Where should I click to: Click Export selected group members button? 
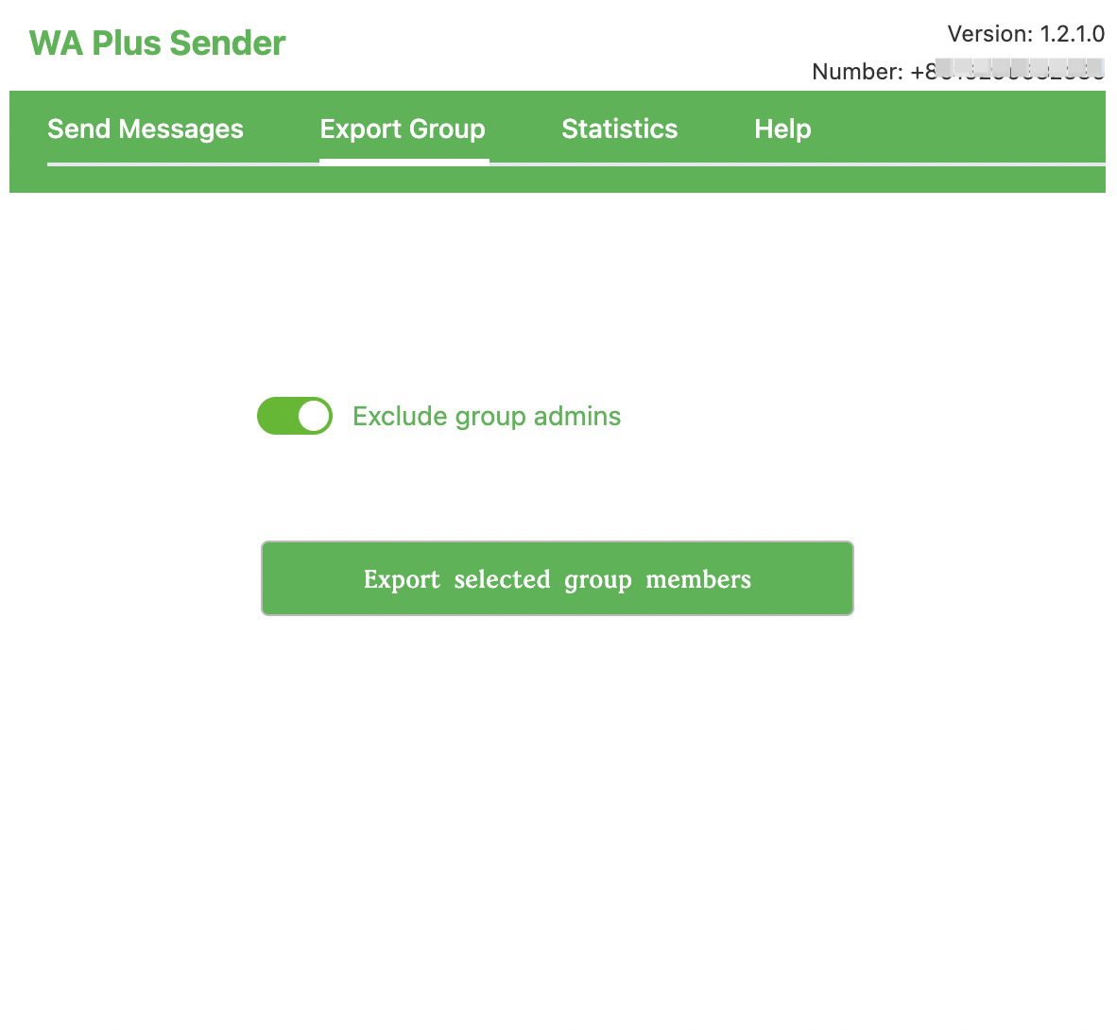point(557,578)
